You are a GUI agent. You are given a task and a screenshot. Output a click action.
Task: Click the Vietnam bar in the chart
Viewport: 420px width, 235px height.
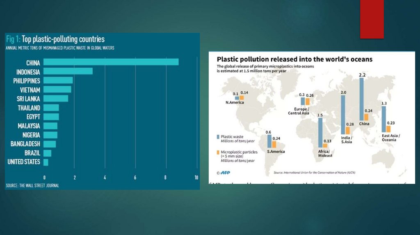pyautogui.click(x=57, y=89)
